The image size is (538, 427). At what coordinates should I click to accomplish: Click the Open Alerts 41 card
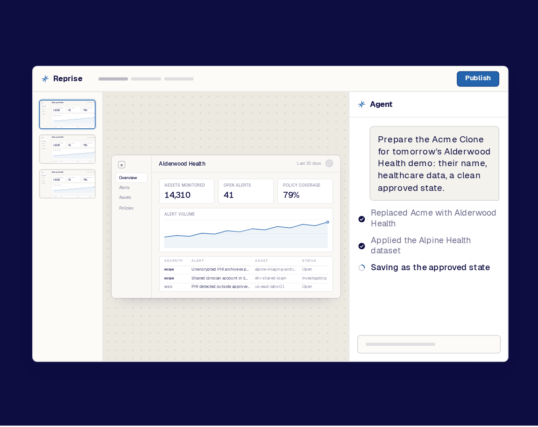[246, 191]
